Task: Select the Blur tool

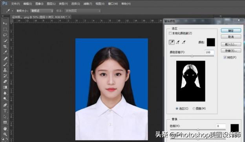Action: point(5,93)
